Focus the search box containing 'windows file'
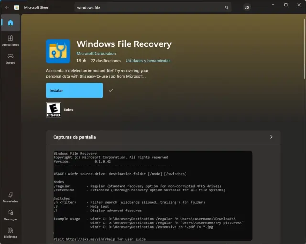 [x=148, y=8]
